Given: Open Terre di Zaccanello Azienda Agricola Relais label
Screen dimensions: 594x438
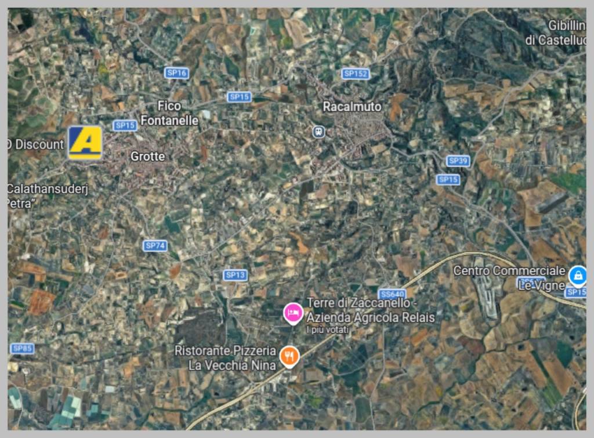Looking at the screenshot, I should click(371, 310).
